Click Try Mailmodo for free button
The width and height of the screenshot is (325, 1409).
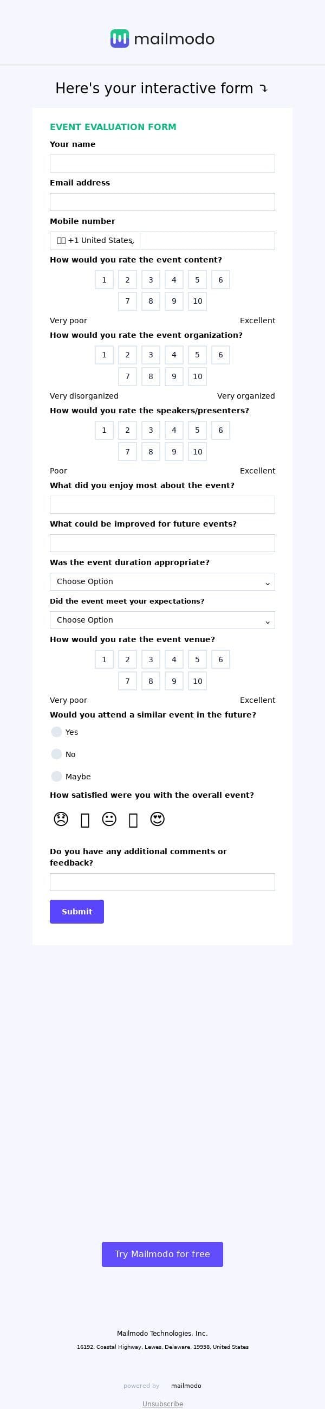[x=162, y=1254]
